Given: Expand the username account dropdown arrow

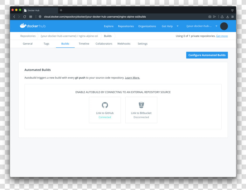Looking at the screenshot, I should (216, 26).
